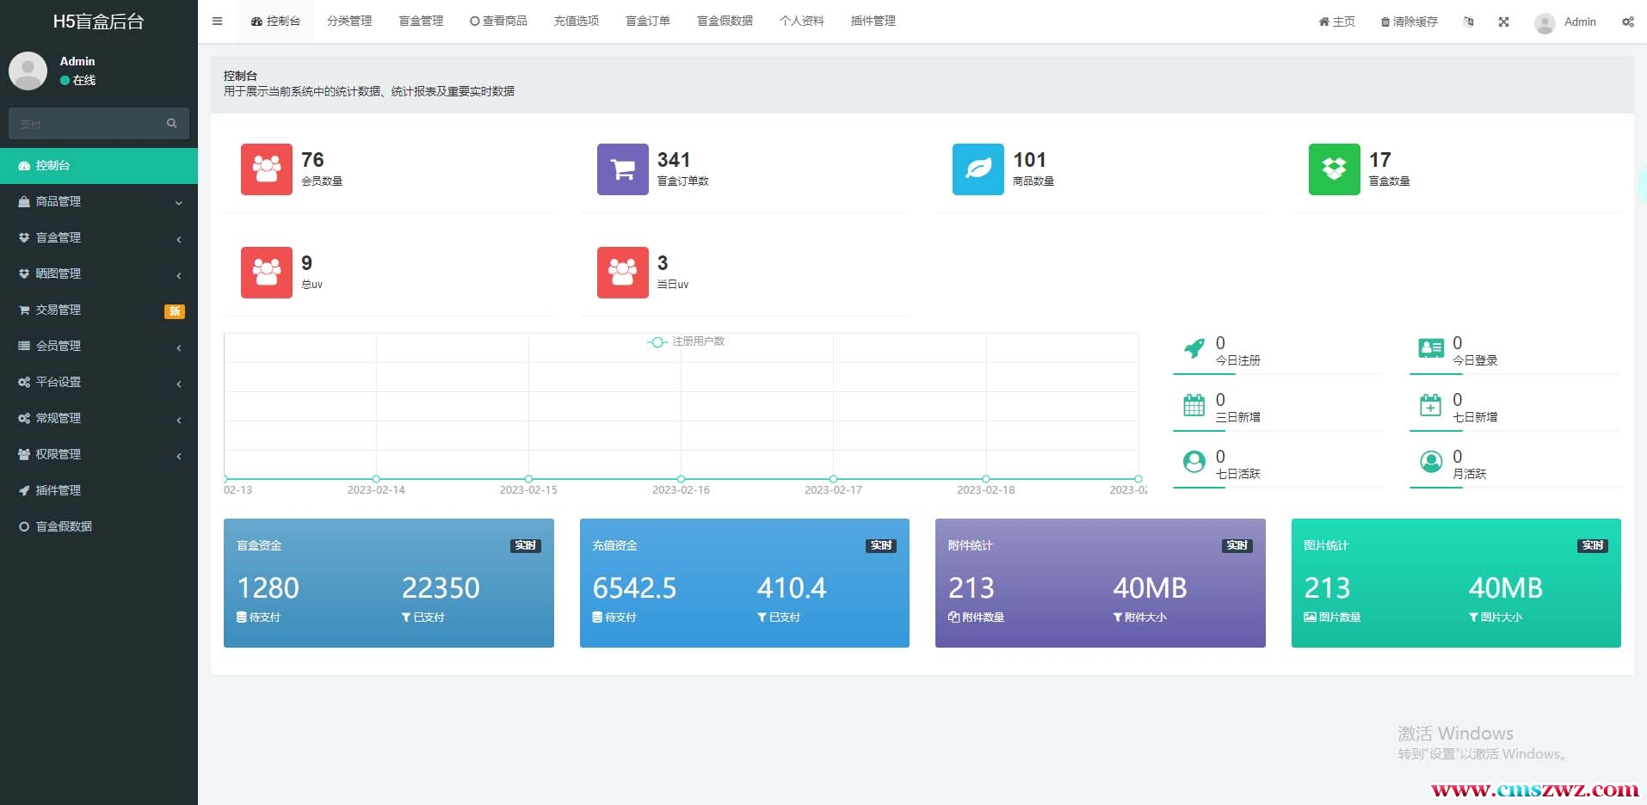
Task: Switch to the 分类管理 tab
Action: [x=349, y=22]
